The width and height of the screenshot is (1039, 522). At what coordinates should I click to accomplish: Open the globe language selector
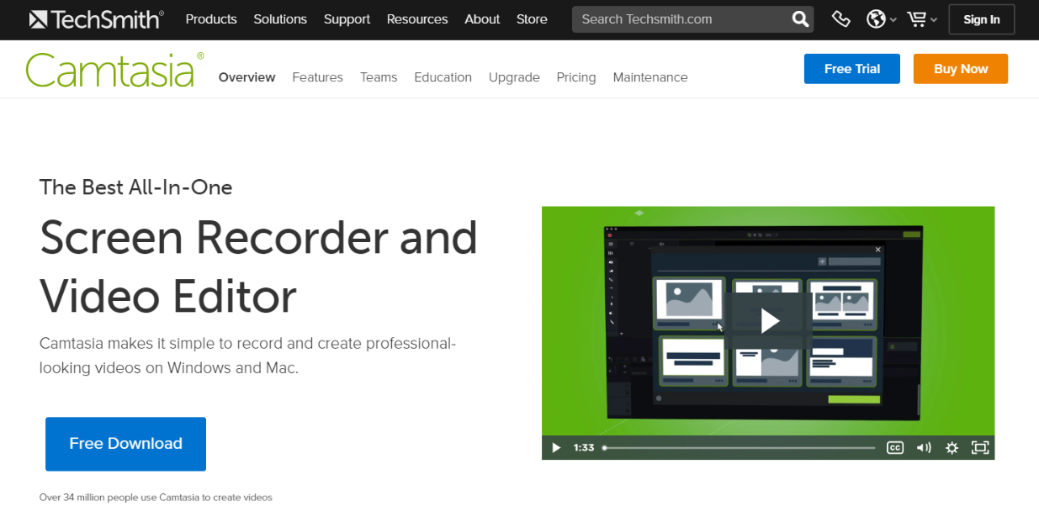[x=882, y=19]
